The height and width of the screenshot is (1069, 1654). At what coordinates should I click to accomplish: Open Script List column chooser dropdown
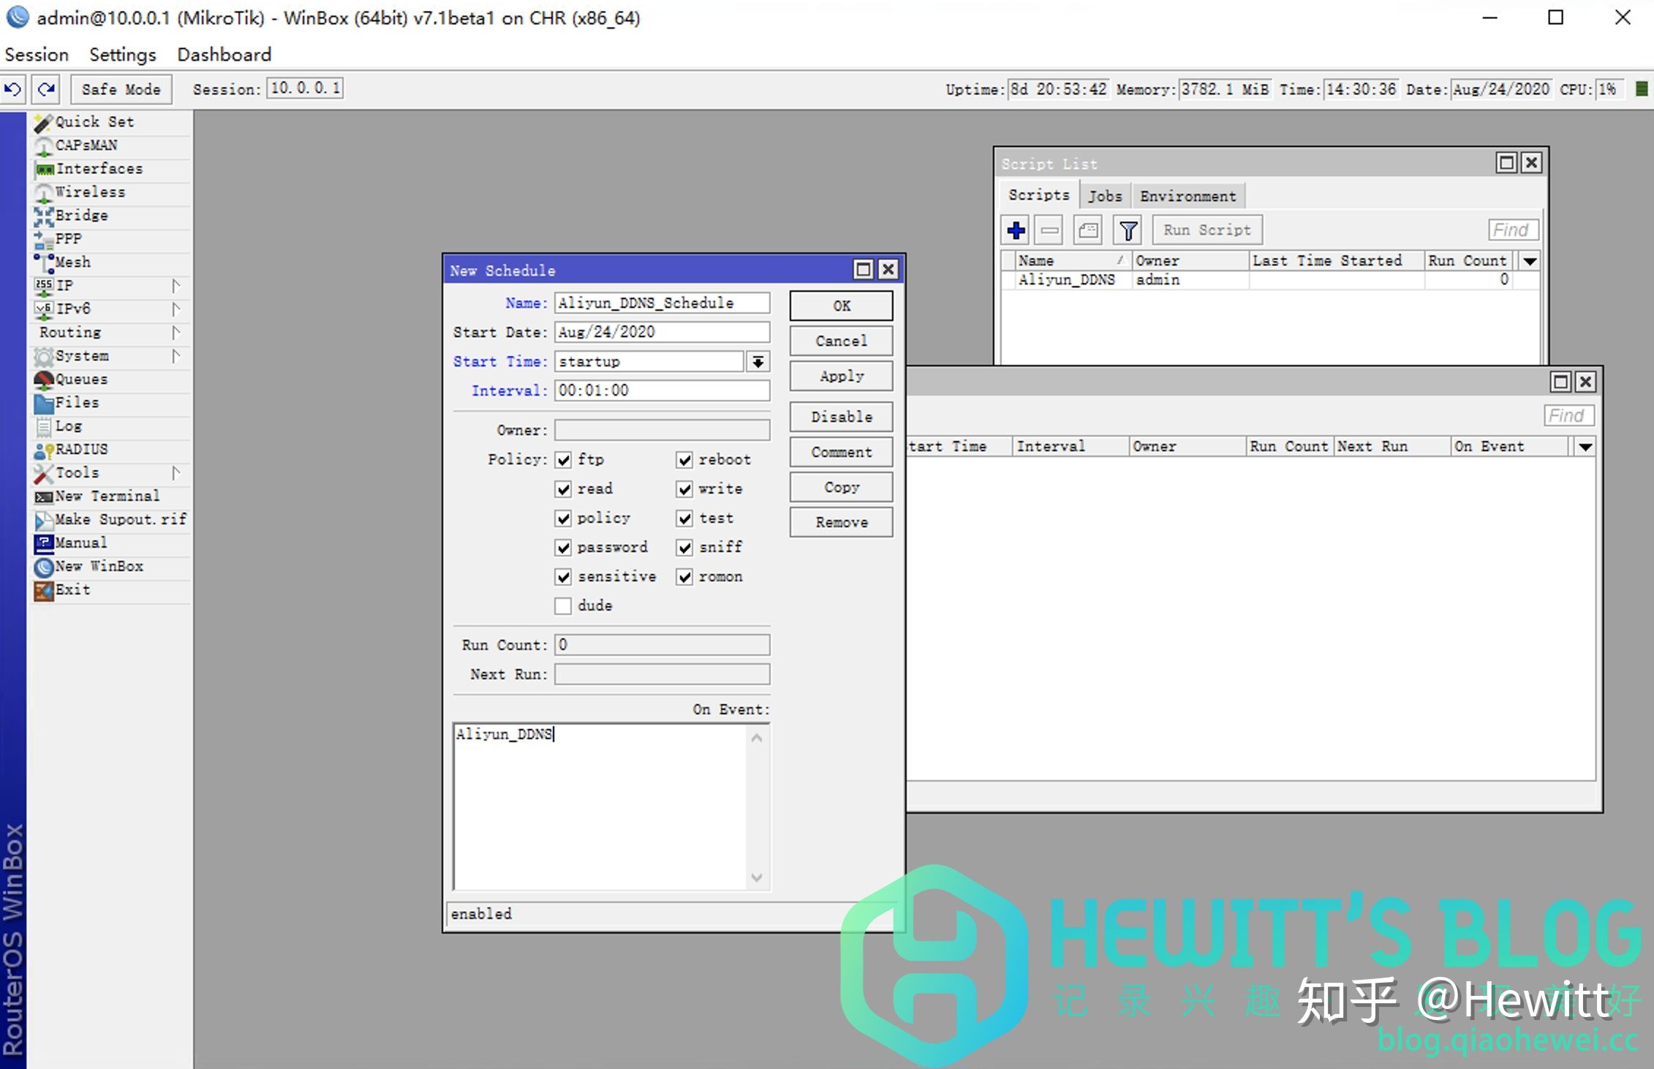pyautogui.click(x=1529, y=261)
